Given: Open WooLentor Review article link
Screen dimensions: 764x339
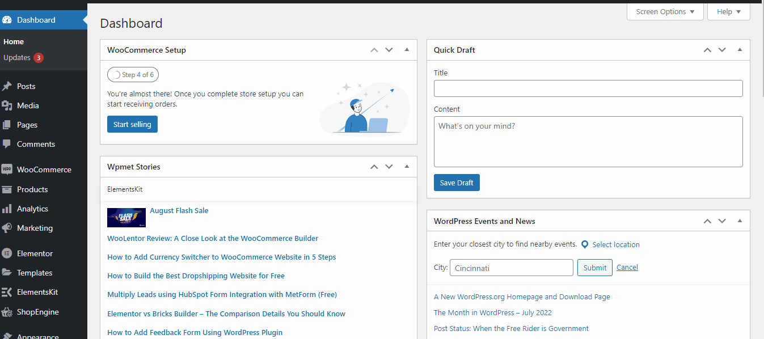Looking at the screenshot, I should point(213,238).
